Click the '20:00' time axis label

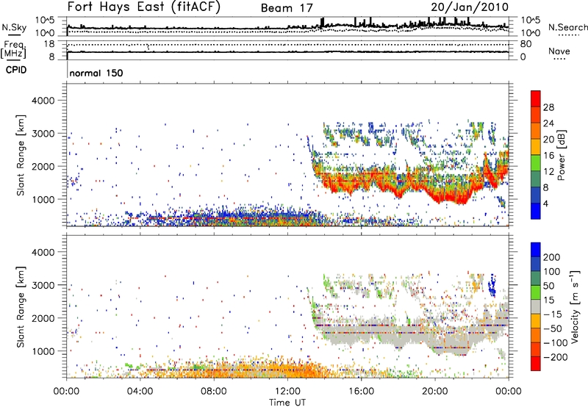pos(435,392)
